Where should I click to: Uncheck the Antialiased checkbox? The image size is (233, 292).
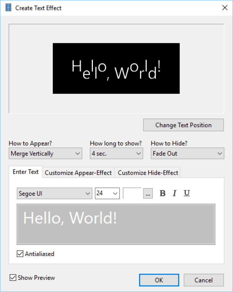tap(20, 254)
